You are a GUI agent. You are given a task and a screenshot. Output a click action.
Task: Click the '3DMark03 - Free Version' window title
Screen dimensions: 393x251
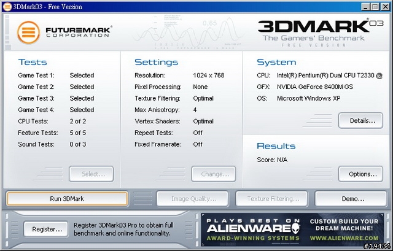click(x=48, y=7)
